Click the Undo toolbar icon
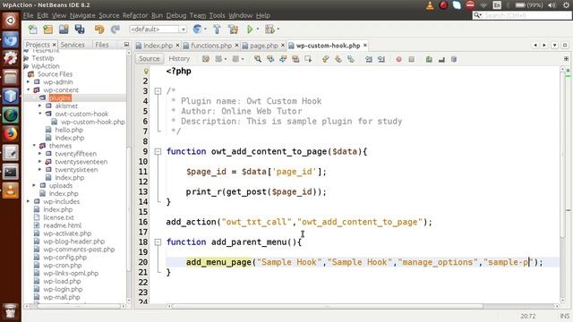573x322 pixels. click(99, 30)
